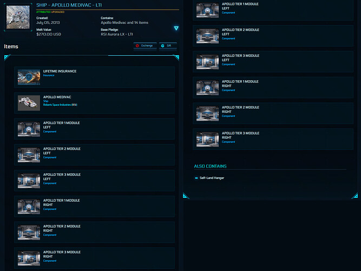361x271 pixels.
Task: Click the Lifetime Insurance shield icon
Action: click(29, 78)
